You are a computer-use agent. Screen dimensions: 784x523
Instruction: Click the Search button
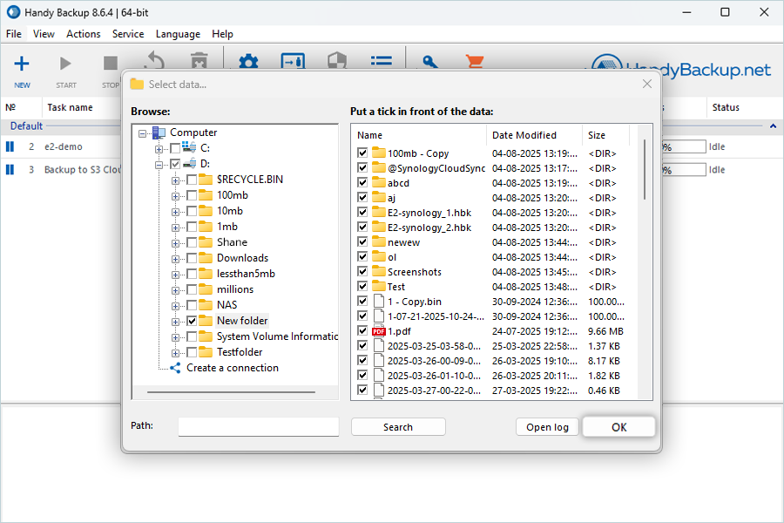(x=398, y=427)
